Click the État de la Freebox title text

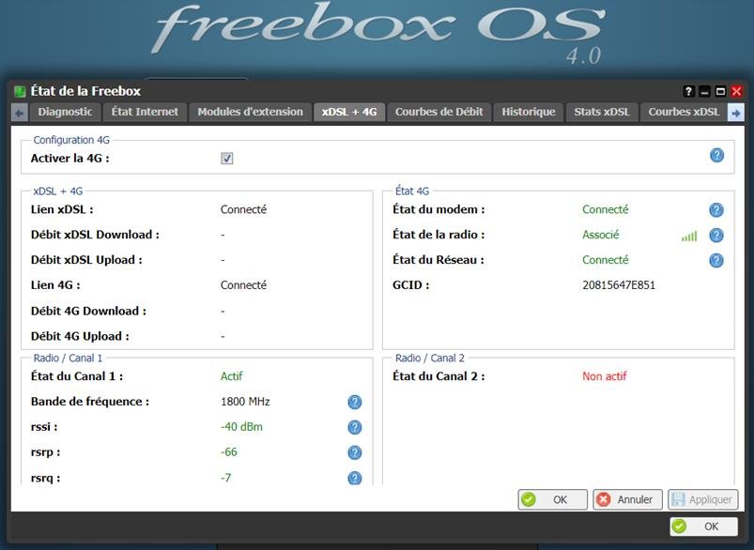(85, 91)
